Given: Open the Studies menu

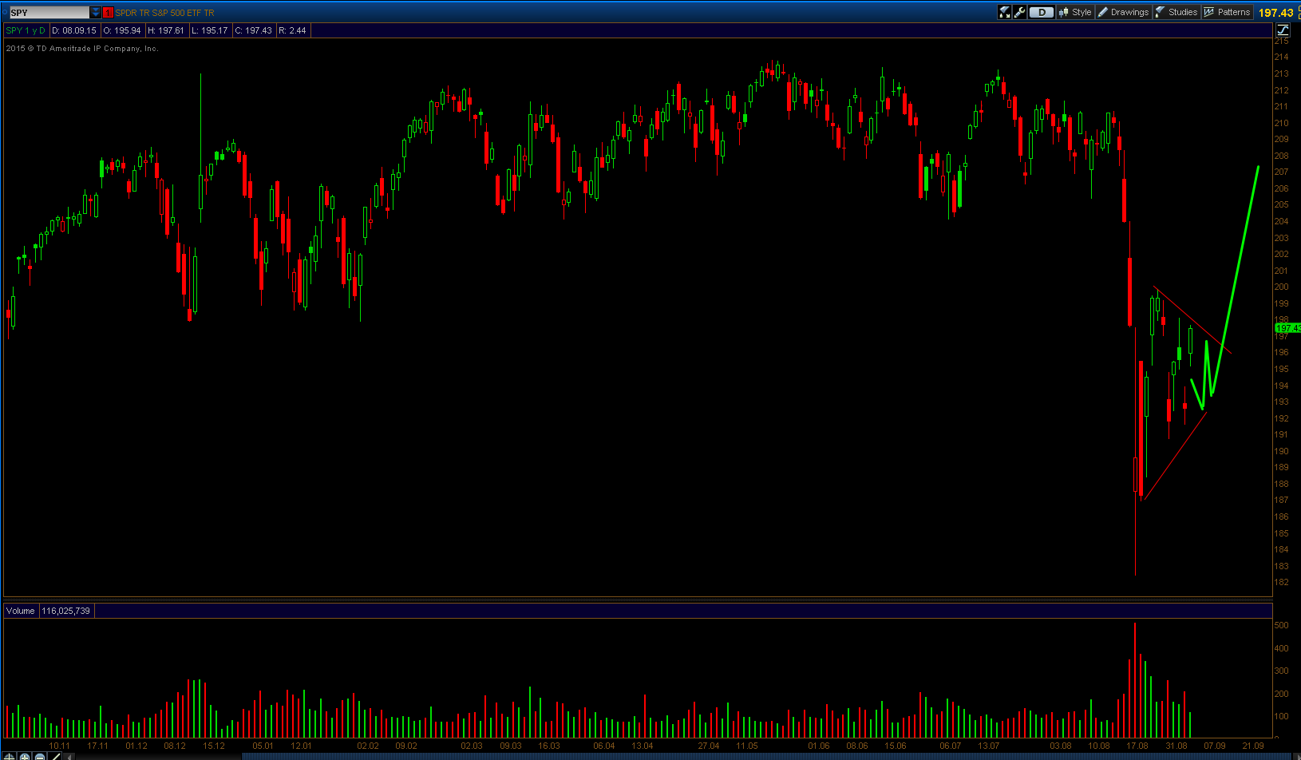Looking at the screenshot, I should coord(1176,12).
